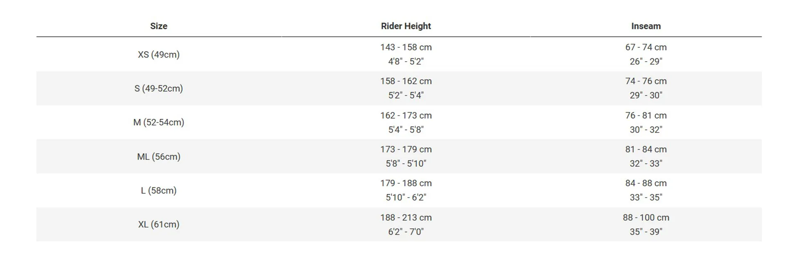
Task: Select the L (58cm) size cell
Action: point(159,191)
